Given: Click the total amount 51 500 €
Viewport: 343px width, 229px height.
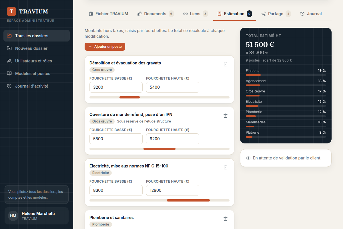Looking at the screenshot, I should (260, 44).
